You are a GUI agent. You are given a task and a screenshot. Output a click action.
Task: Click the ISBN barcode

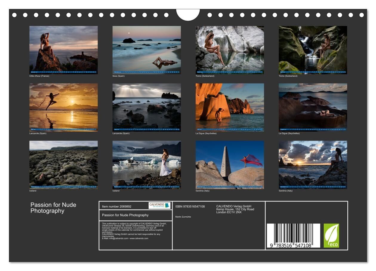(x=293, y=236)
